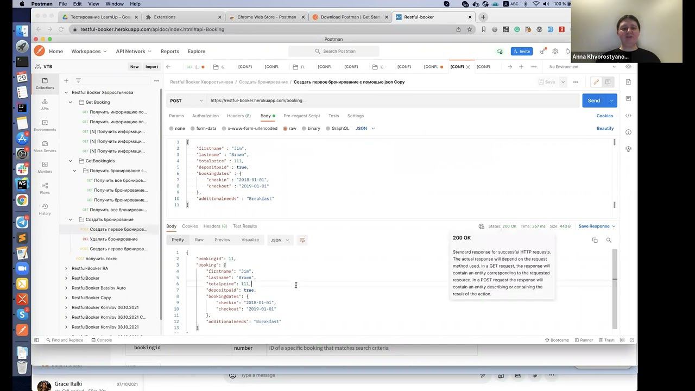This screenshot has width=695, height=391.
Task: Open the Collections sidebar panel
Action: (45, 83)
